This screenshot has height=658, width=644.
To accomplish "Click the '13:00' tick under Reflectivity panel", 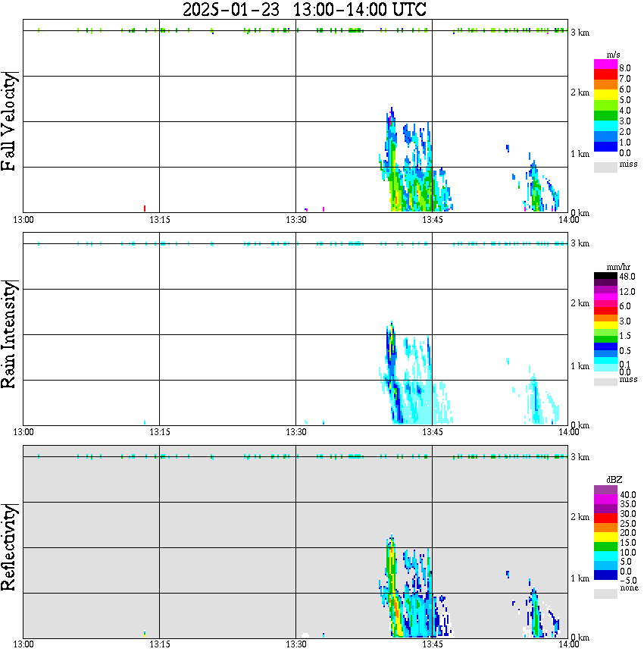I will 23,644.
